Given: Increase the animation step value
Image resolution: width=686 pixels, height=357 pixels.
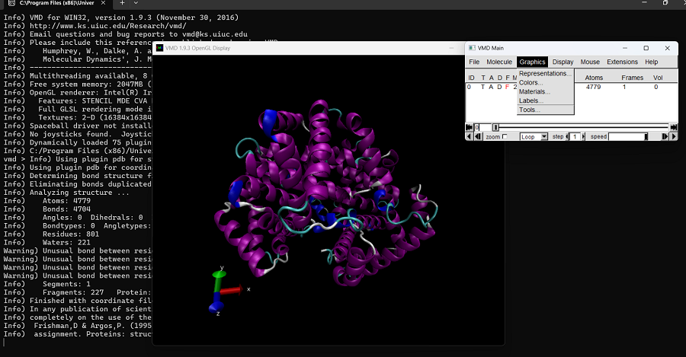Looking at the screenshot, I should (583, 137).
